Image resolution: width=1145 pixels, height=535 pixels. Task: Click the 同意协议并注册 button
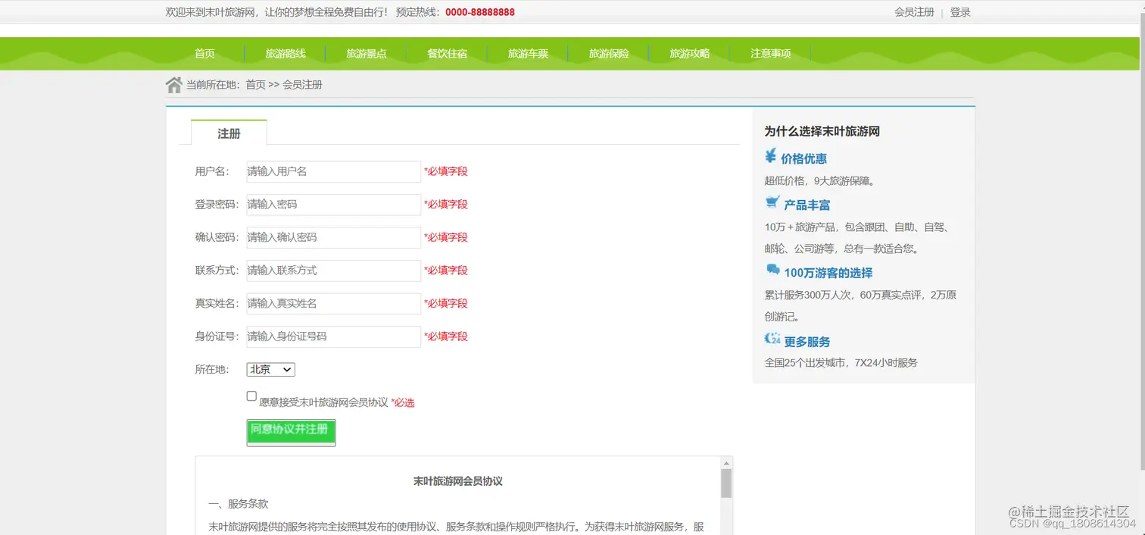click(x=291, y=433)
